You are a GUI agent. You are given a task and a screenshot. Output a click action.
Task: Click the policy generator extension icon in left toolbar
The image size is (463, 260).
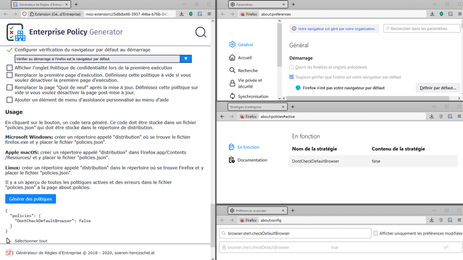pos(200,14)
